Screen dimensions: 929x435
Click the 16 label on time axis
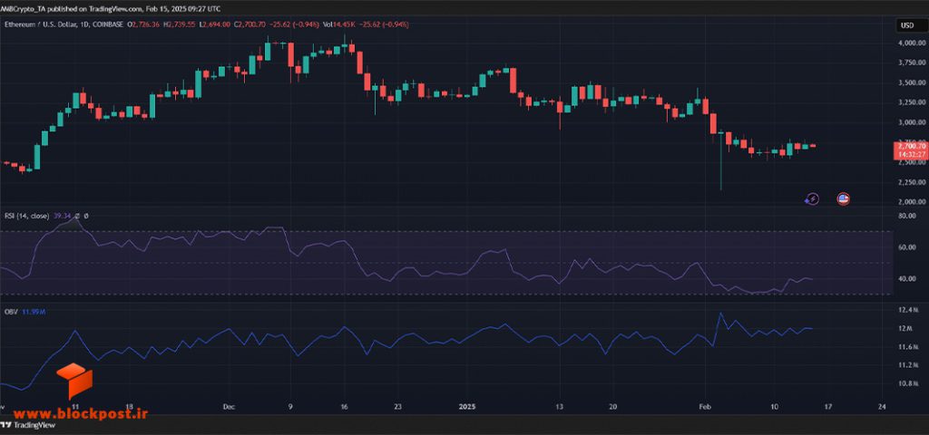point(344,407)
